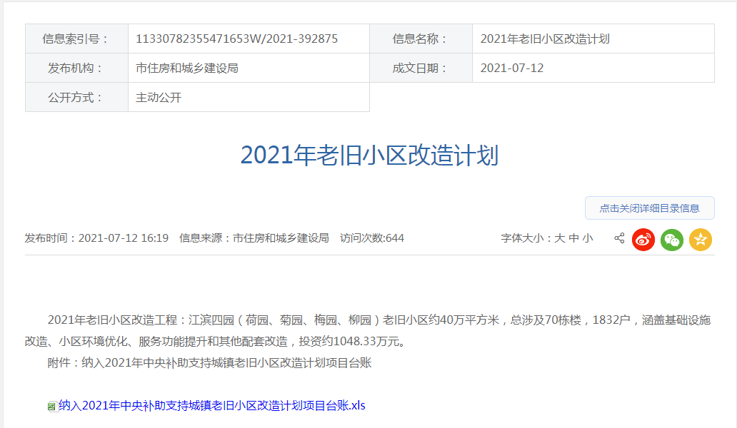Screen dimensions: 737x428
Task: Click 主动公开 in 公开方式 row
Action: pyautogui.click(x=159, y=97)
